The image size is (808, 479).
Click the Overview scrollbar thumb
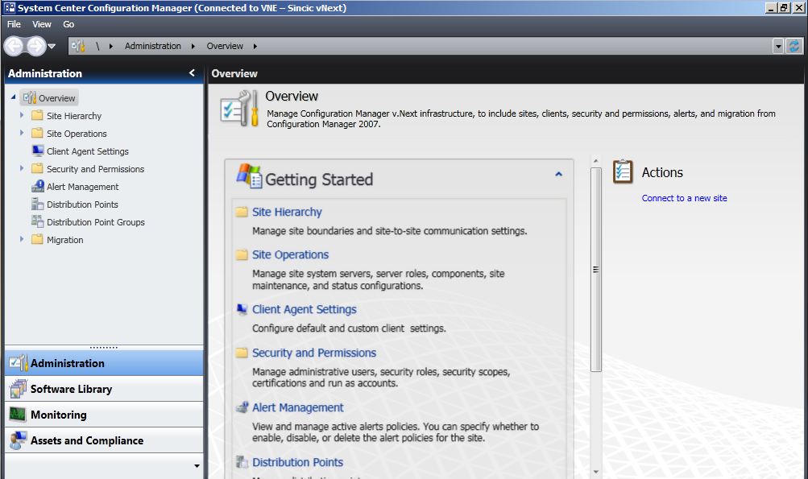[x=595, y=270]
